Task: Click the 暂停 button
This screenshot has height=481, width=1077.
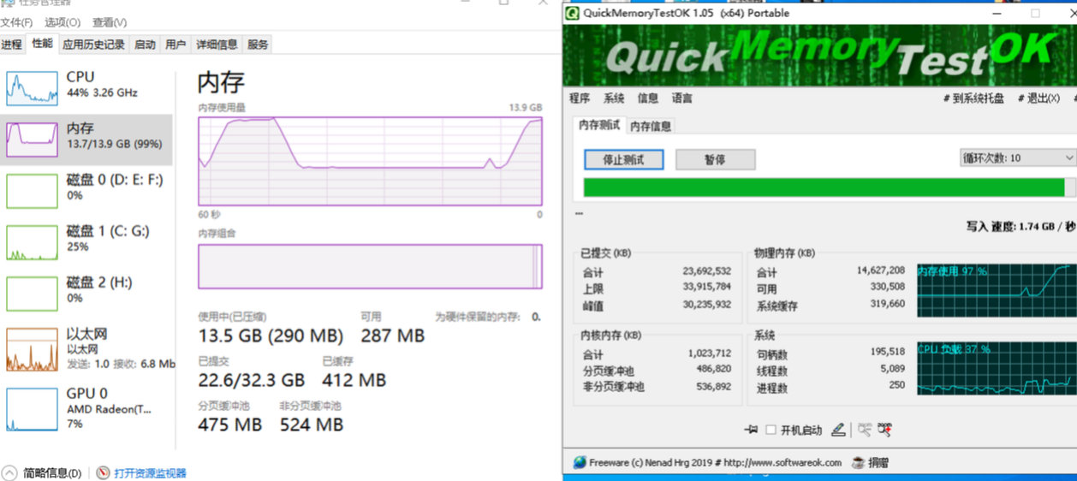Action: coord(715,159)
